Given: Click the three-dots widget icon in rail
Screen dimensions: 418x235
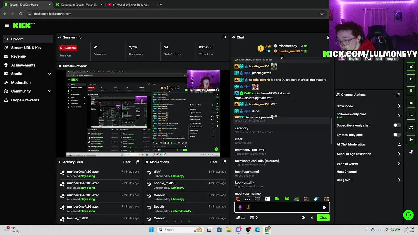Looking at the screenshot, I should tap(411, 152).
